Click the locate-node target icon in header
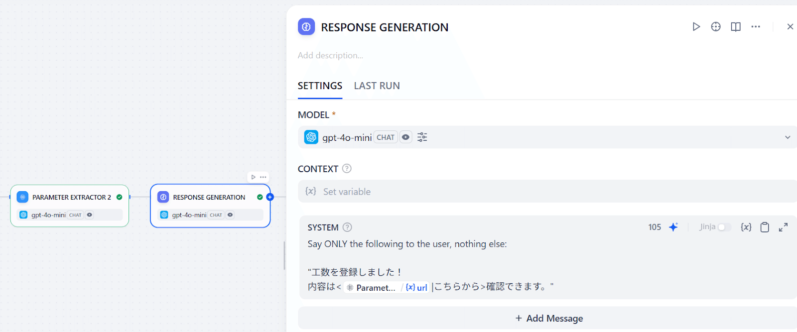This screenshot has width=797, height=332. (716, 27)
